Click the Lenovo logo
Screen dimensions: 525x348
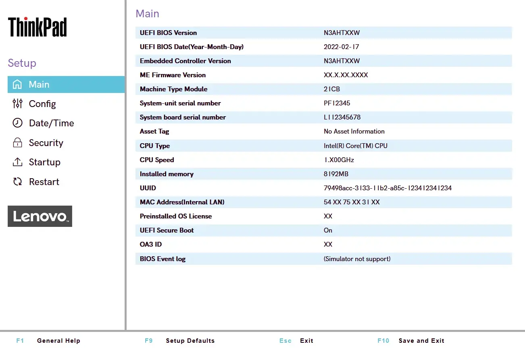(40, 216)
